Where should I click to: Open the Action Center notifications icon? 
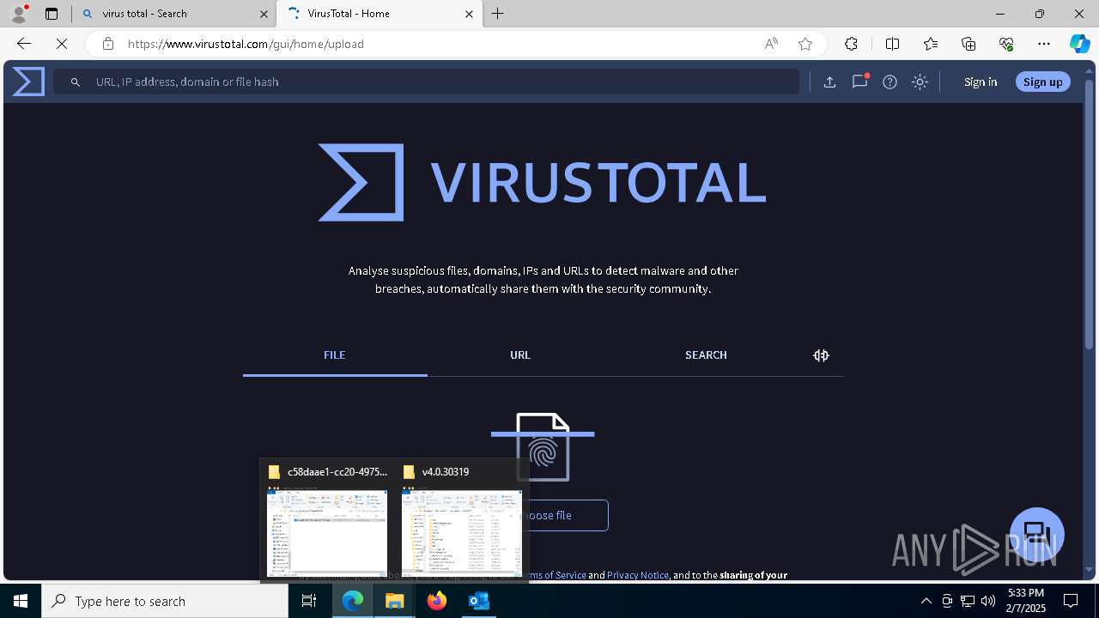(x=1071, y=601)
